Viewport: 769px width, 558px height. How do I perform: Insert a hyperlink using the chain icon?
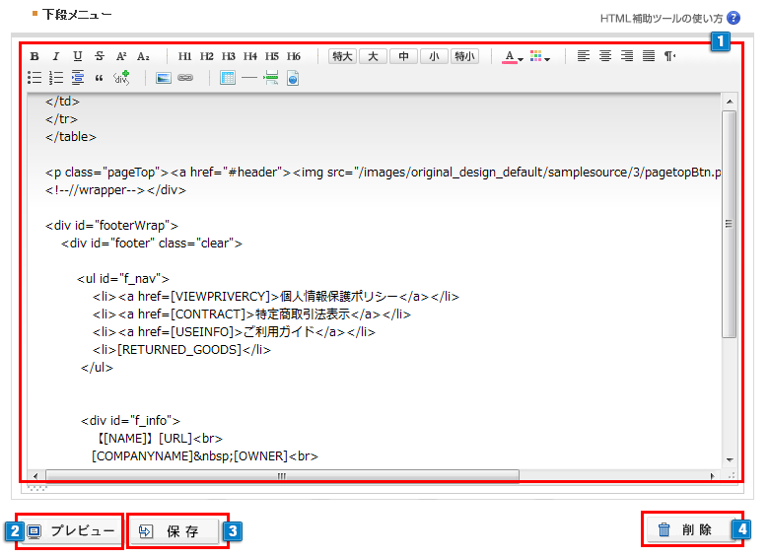coord(185,78)
